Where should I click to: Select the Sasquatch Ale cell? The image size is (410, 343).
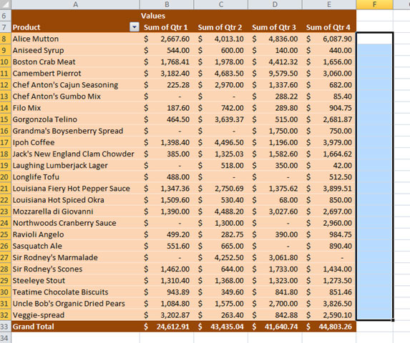[76, 246]
